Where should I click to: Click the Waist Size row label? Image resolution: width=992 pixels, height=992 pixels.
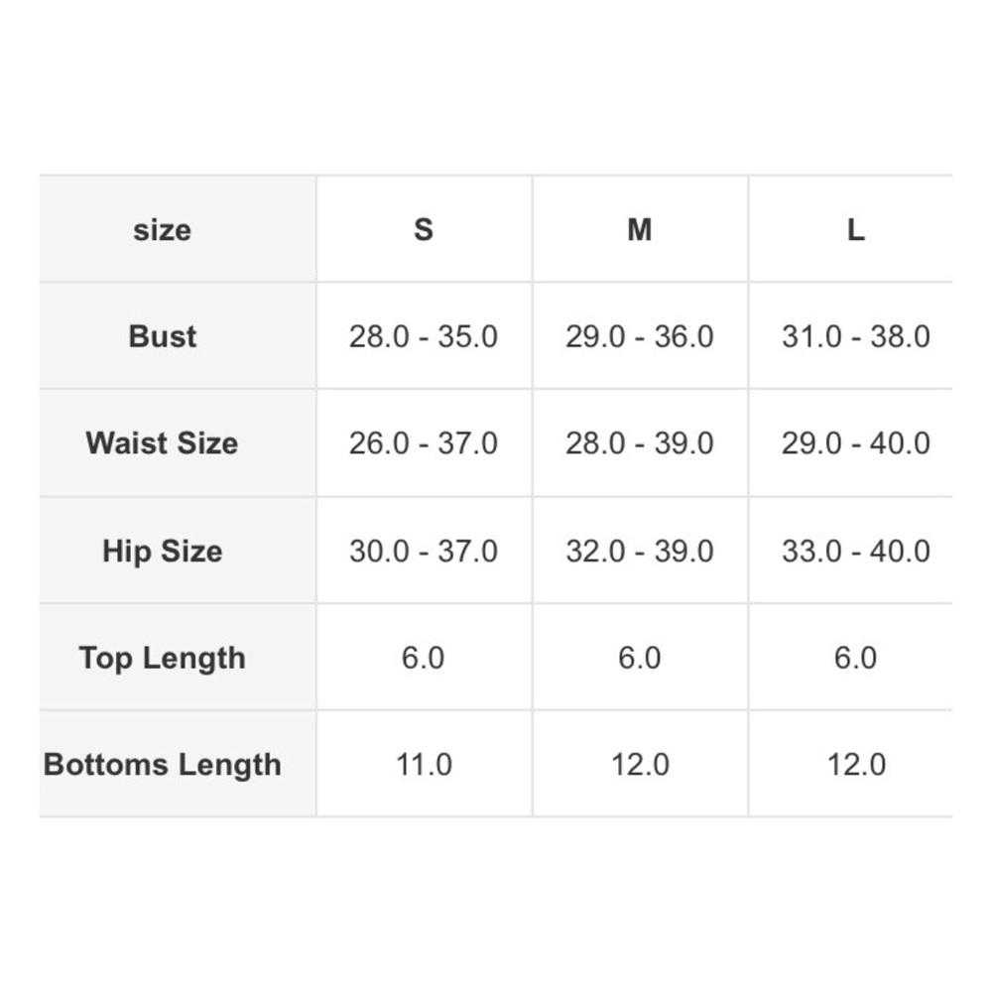(163, 442)
